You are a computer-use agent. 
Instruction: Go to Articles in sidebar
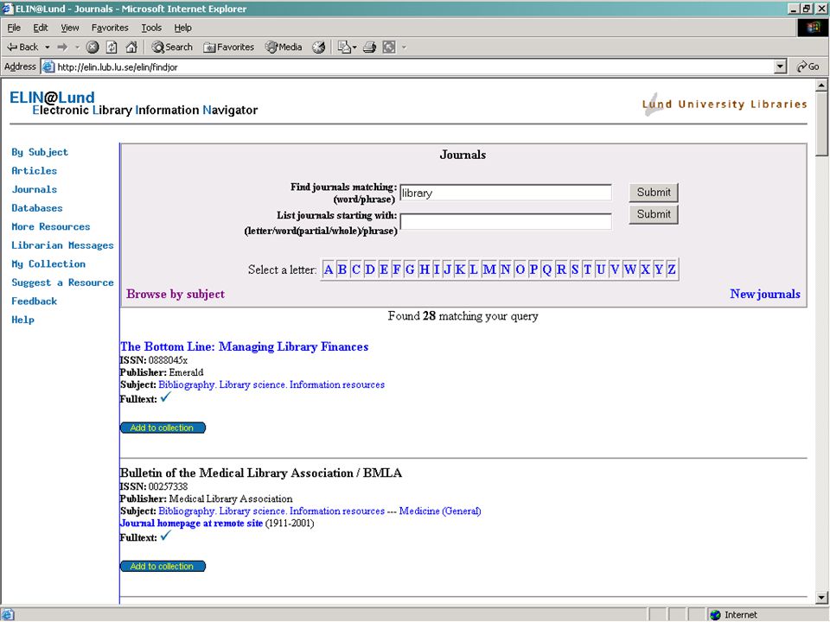(34, 171)
